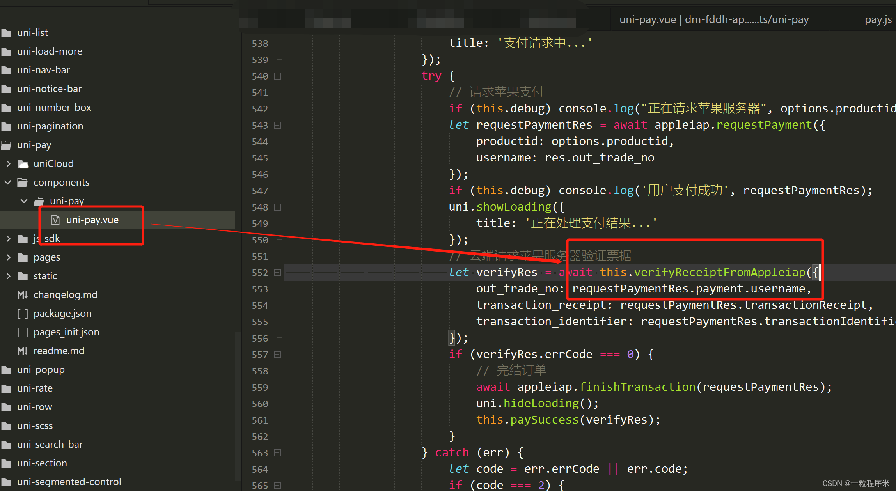Switch to the pay.js editor tab
Image resolution: width=896 pixels, height=491 pixels.
878,19
